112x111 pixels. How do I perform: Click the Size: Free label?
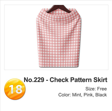click(x=96, y=89)
